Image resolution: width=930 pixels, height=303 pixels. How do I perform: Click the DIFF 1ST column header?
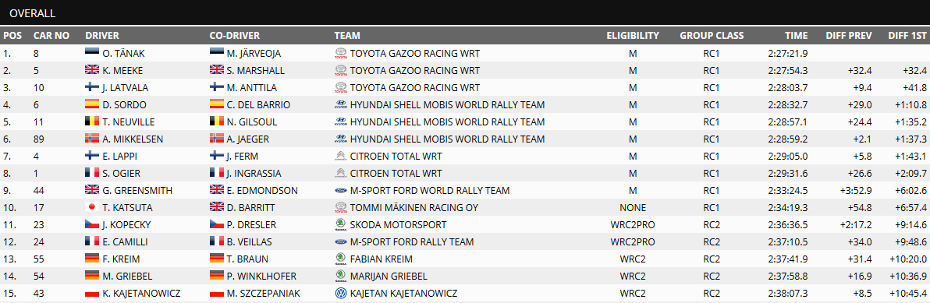(x=907, y=36)
